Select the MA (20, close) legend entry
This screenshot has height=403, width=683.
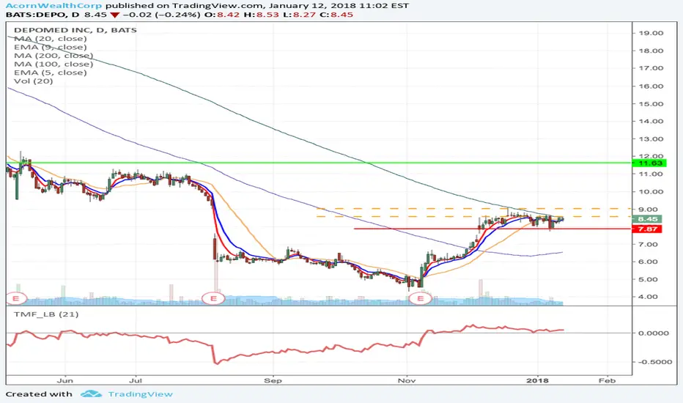point(50,38)
